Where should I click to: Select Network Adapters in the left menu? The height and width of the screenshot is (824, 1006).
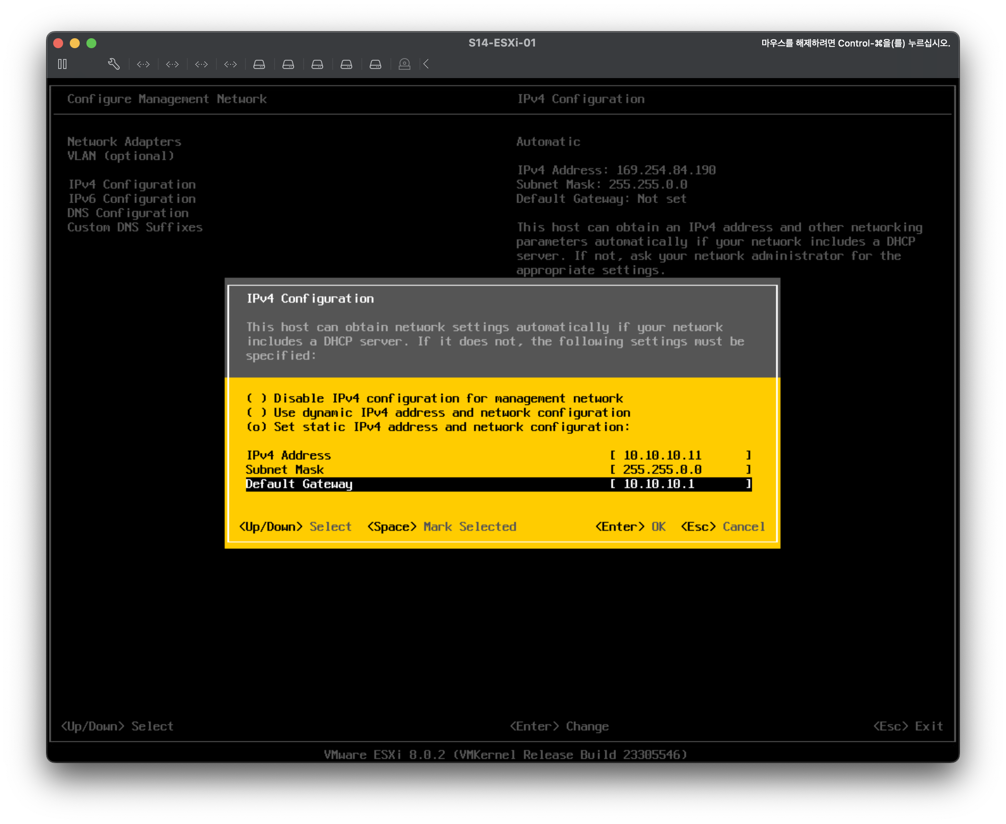(x=124, y=142)
